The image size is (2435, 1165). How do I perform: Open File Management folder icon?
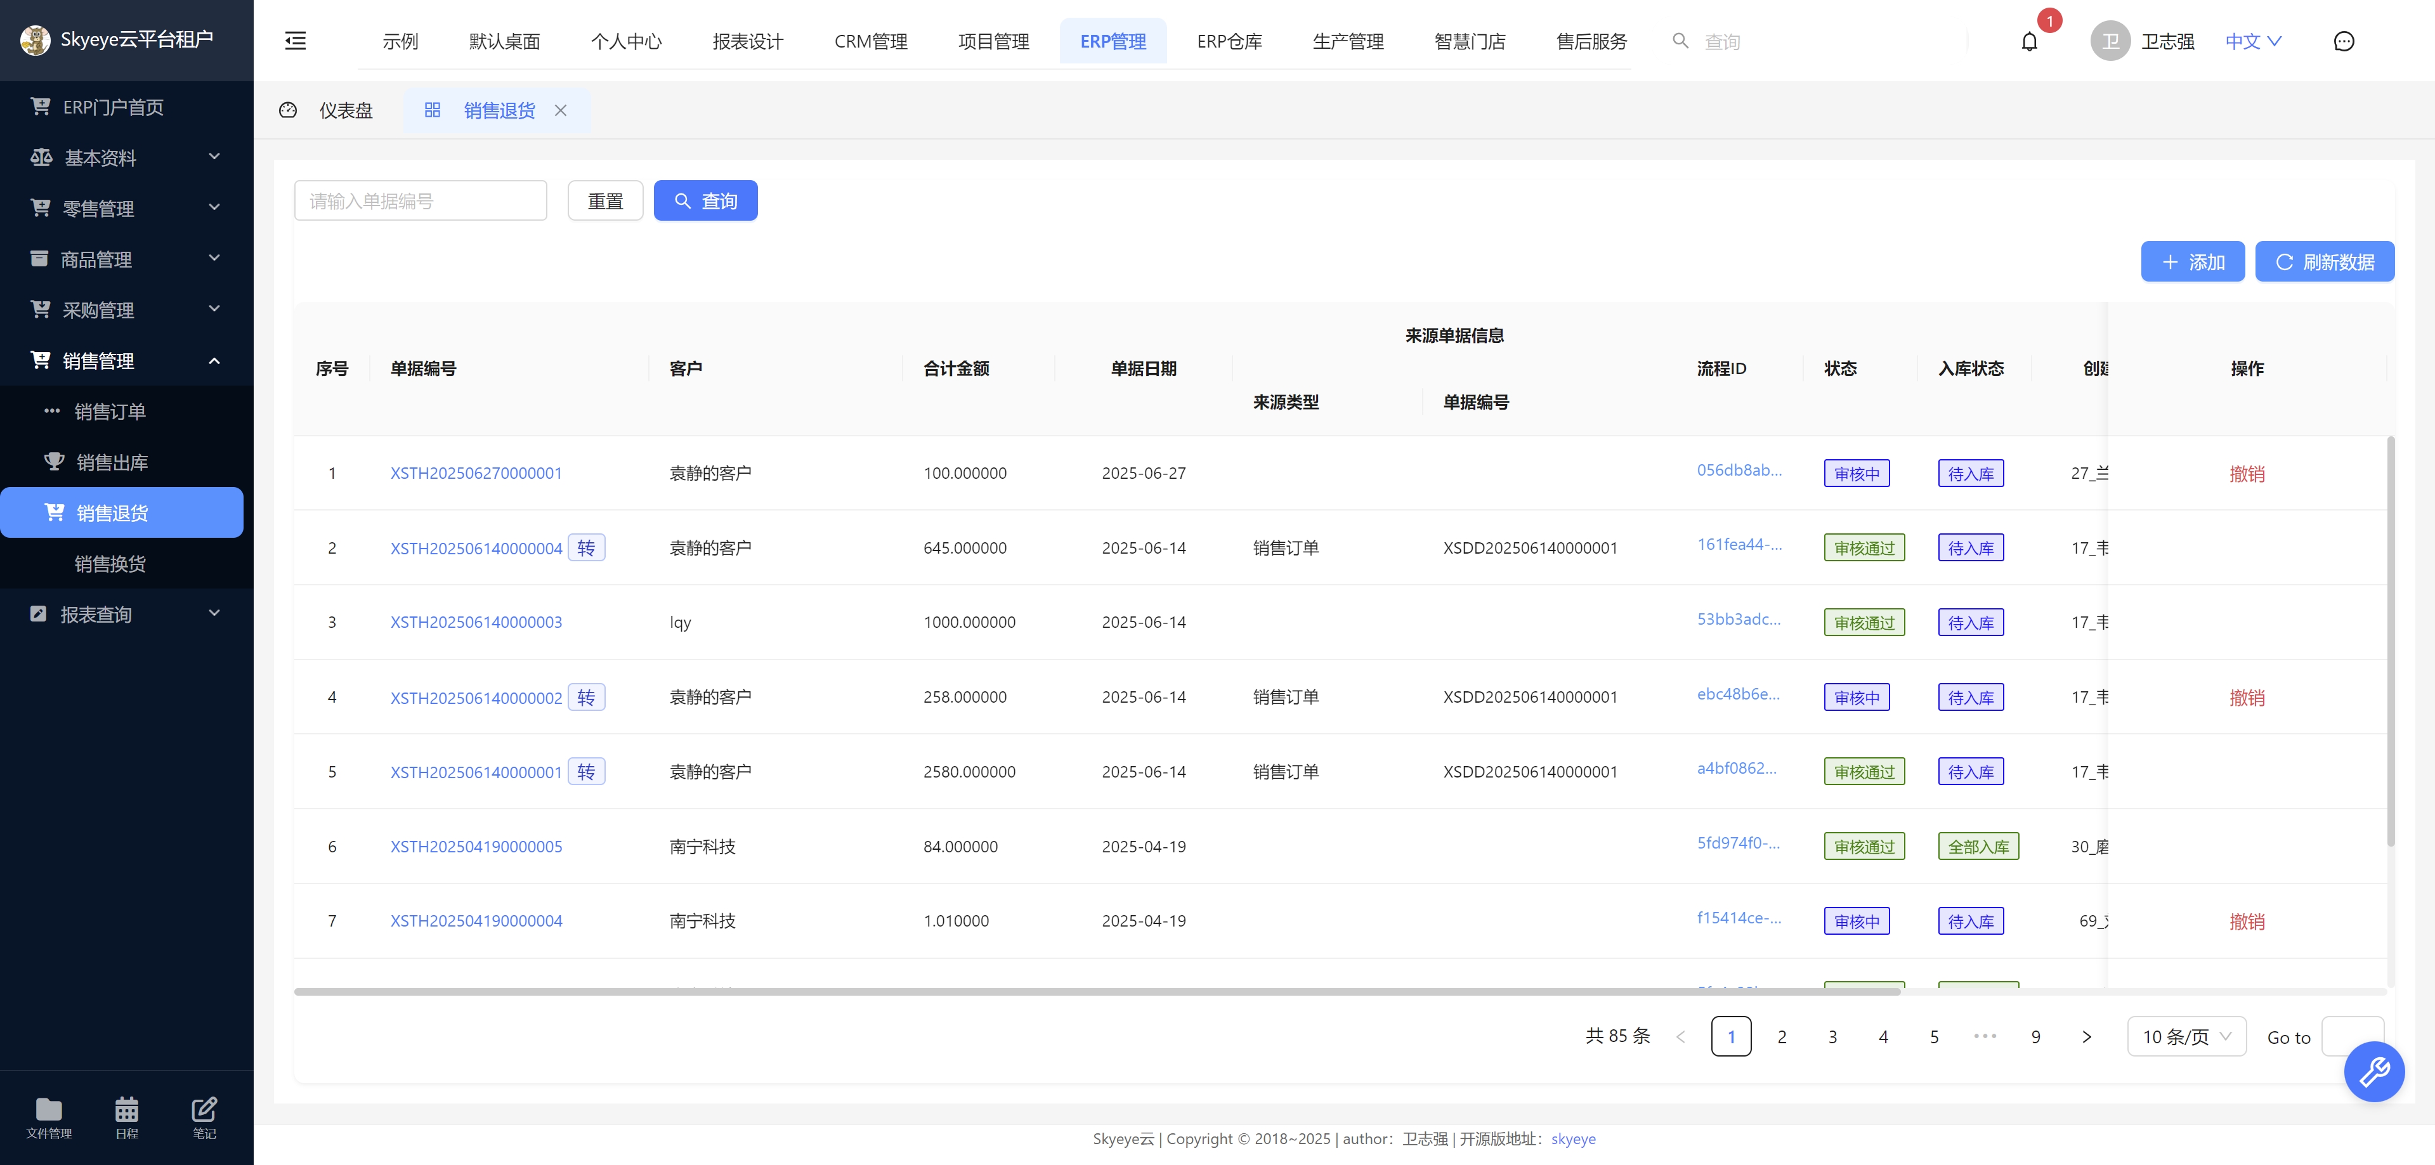48,1118
